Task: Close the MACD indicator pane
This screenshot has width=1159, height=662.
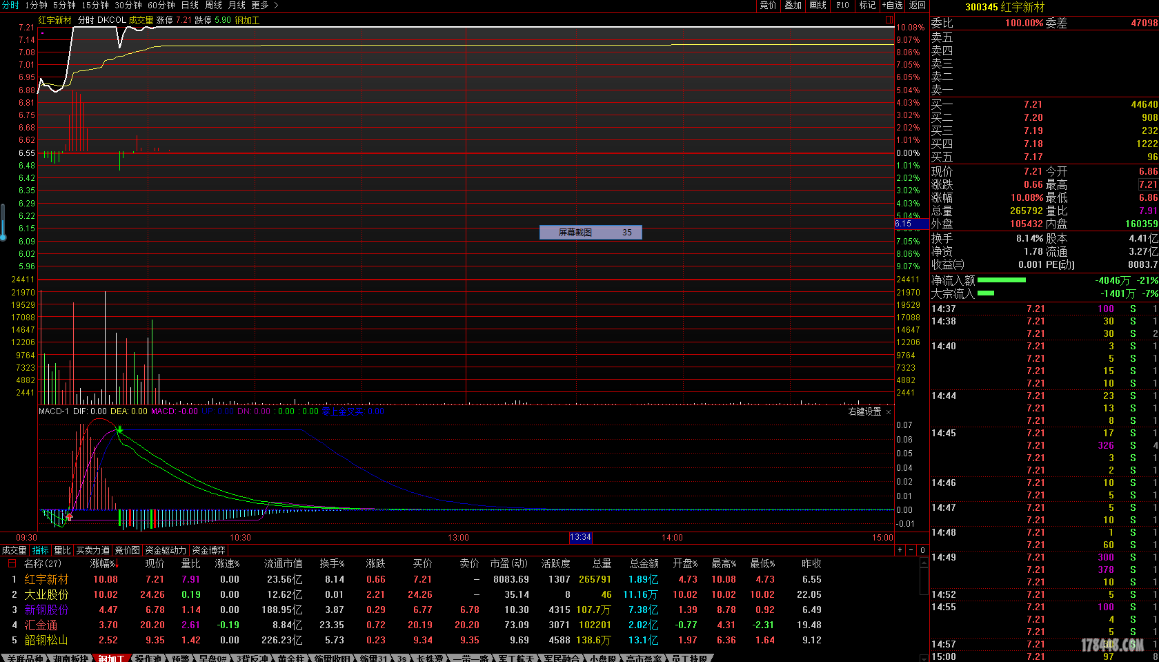Action: 889,412
